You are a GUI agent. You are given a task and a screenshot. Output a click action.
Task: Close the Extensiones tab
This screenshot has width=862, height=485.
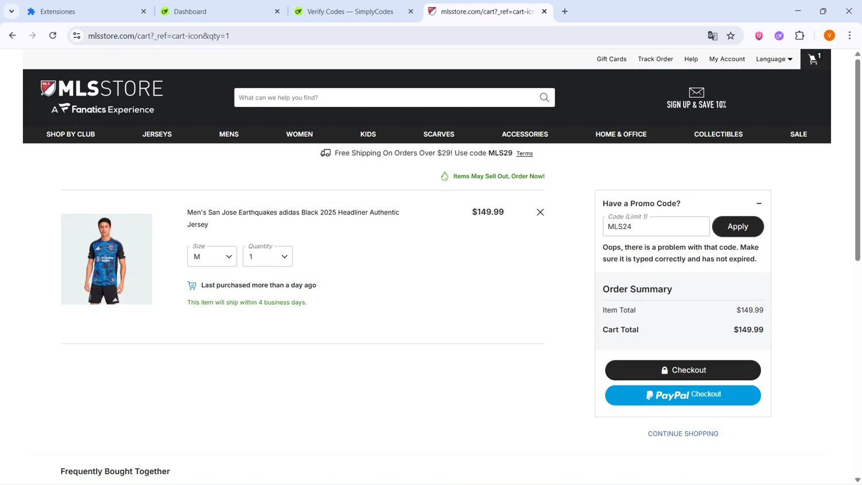click(144, 11)
